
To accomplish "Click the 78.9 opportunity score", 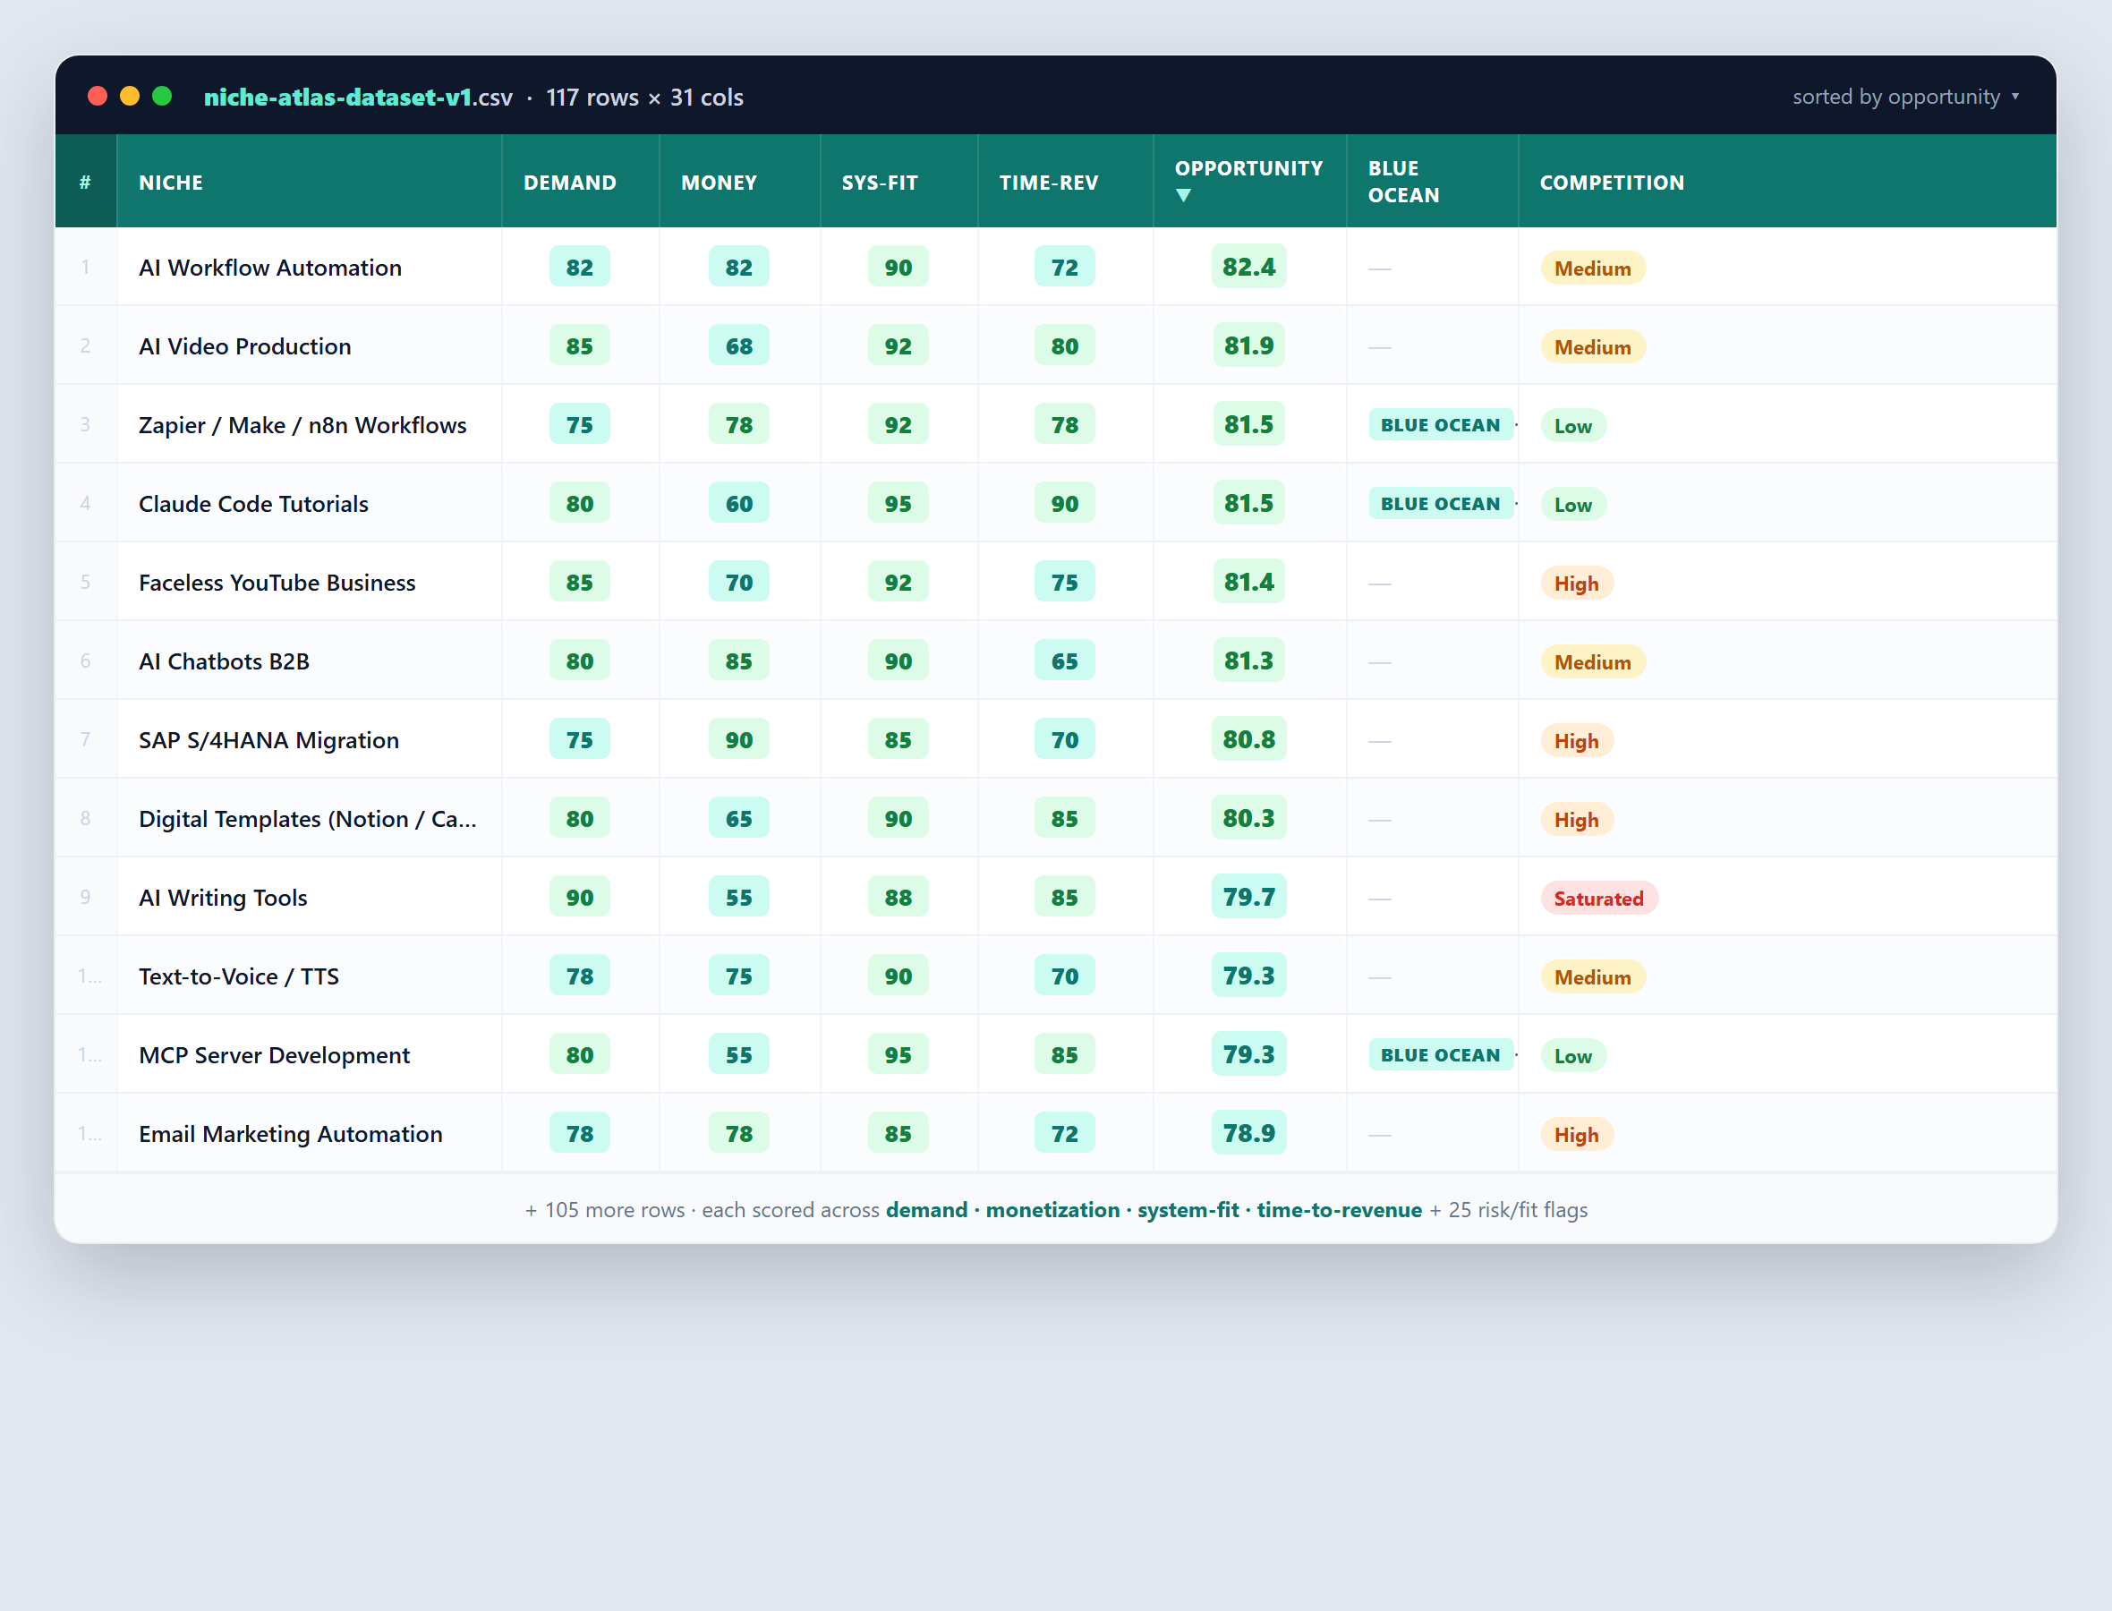I will (1248, 1132).
